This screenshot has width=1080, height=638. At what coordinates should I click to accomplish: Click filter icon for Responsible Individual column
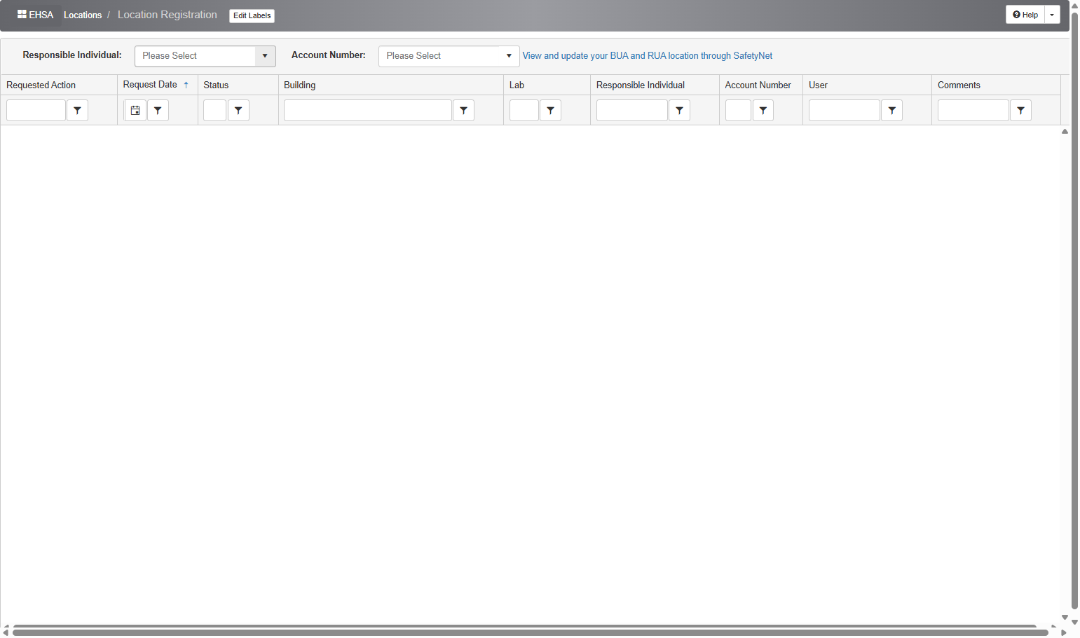pos(680,111)
